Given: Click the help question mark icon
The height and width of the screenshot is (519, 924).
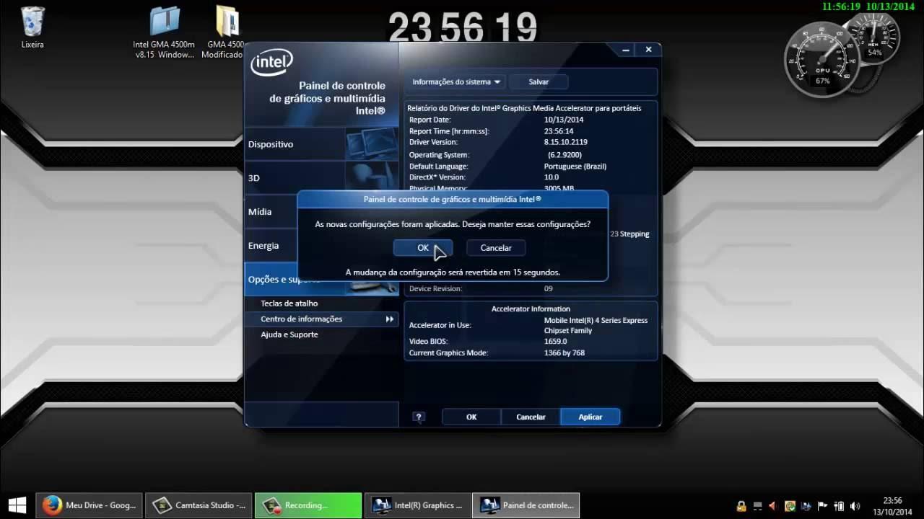Looking at the screenshot, I should [x=419, y=417].
